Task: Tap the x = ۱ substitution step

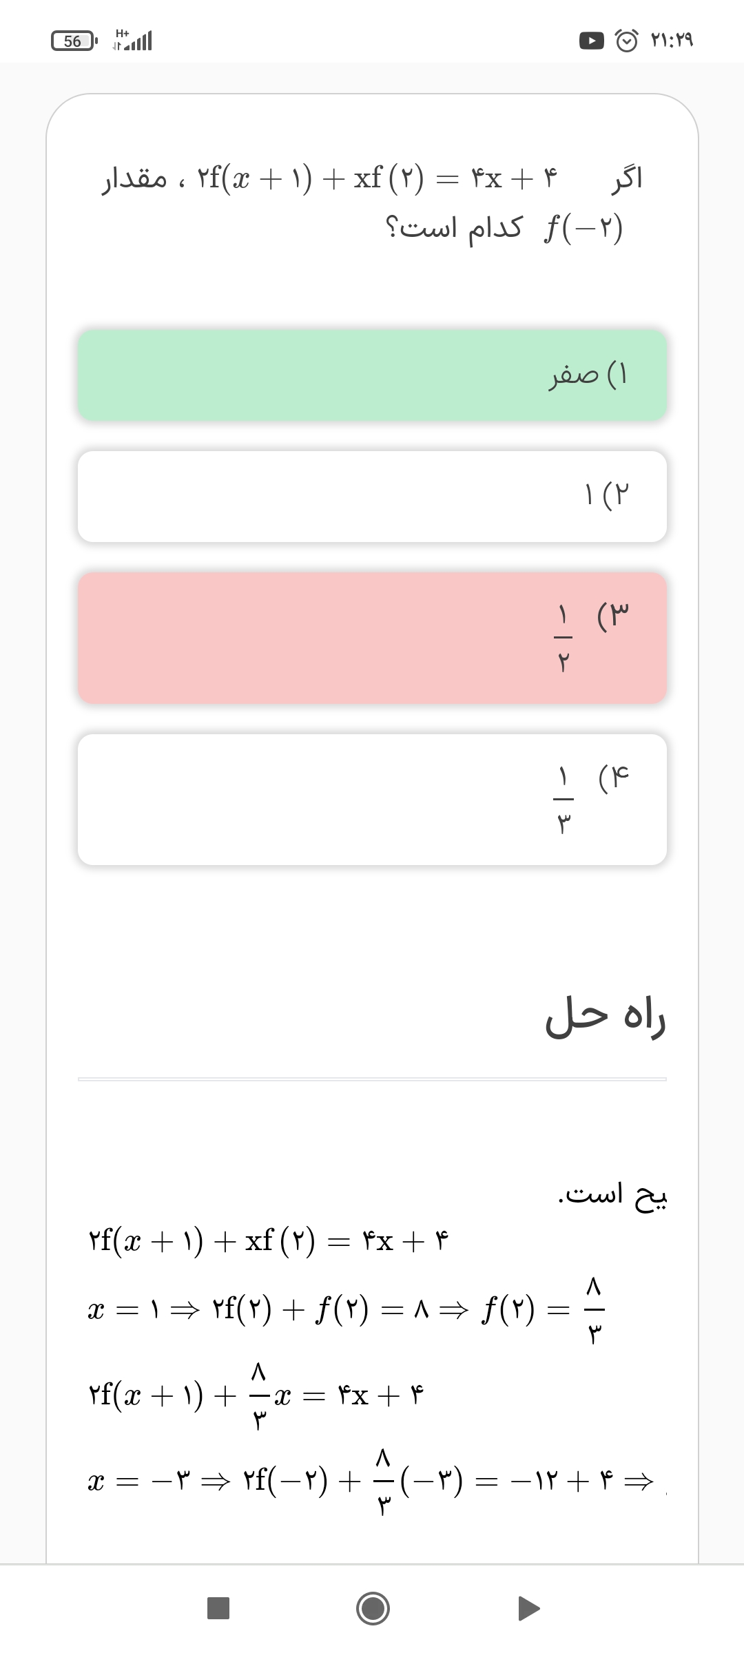Action: pos(344,1309)
